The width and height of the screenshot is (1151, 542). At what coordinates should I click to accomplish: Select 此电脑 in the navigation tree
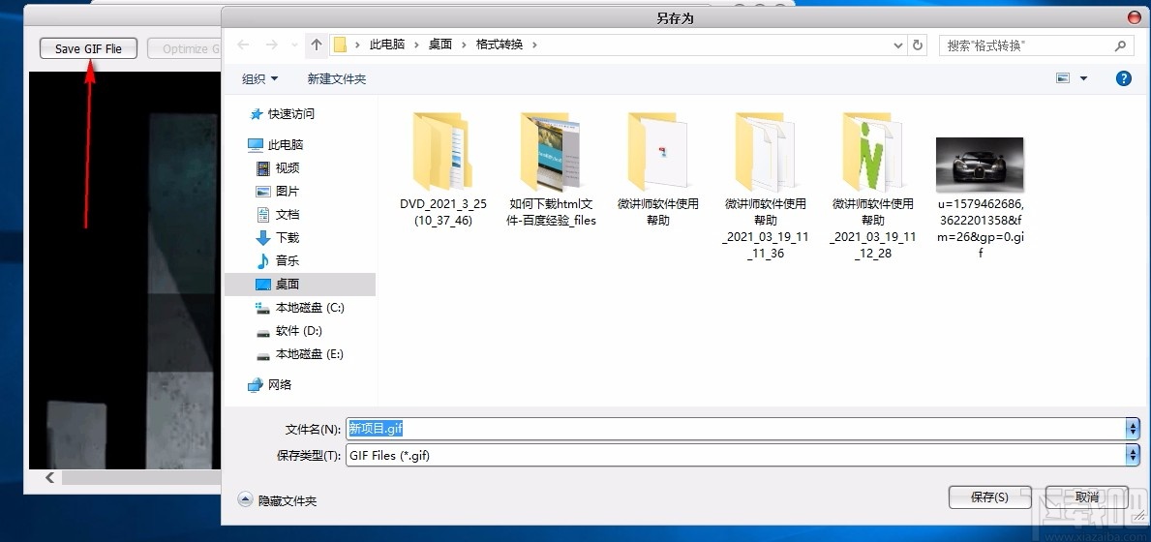tap(275, 144)
